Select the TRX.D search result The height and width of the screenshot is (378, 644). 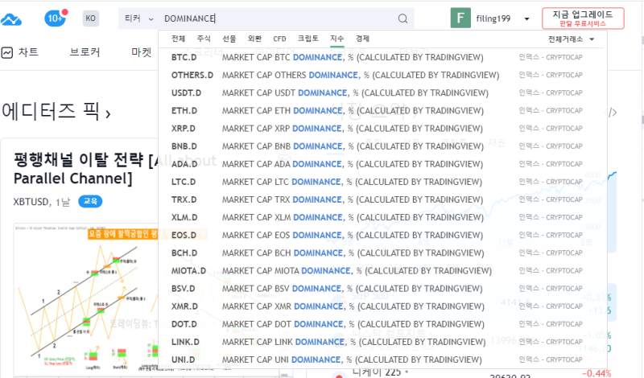click(382, 199)
